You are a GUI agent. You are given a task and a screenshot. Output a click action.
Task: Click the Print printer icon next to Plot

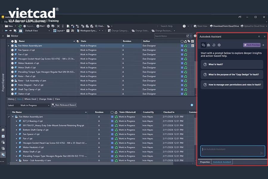[x=48, y=26]
